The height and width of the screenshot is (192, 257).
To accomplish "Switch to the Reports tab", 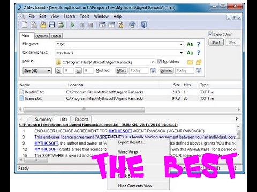I will pos(82,119).
